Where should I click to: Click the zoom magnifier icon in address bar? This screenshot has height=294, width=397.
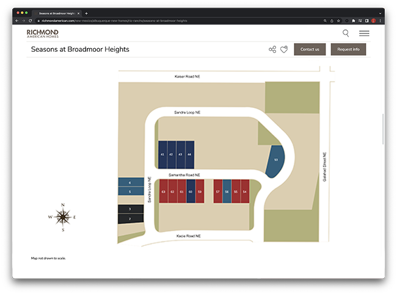pyautogui.click(x=325, y=21)
